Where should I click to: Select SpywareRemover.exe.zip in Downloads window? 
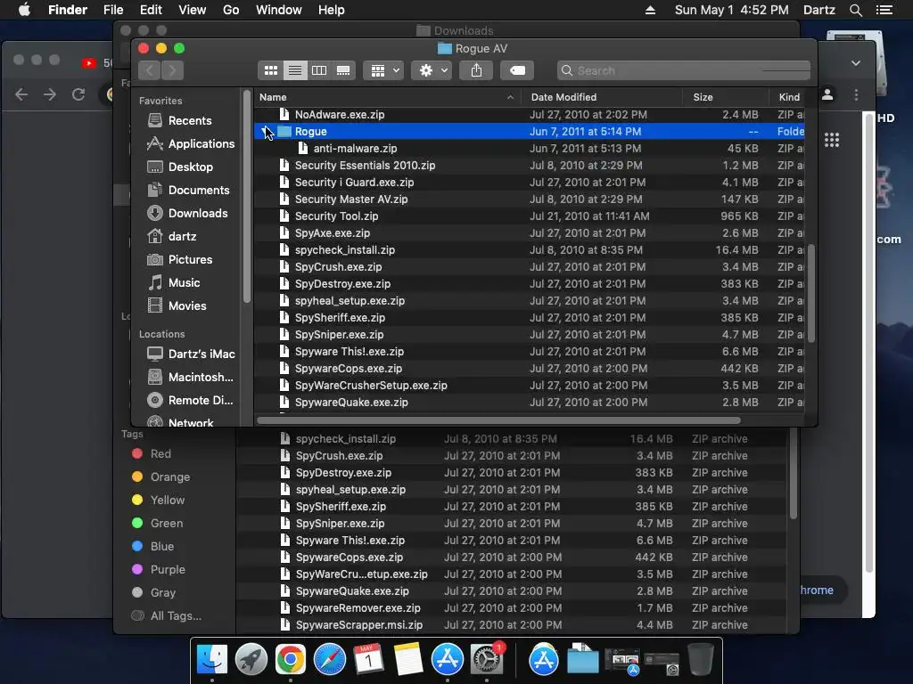(x=513, y=607)
